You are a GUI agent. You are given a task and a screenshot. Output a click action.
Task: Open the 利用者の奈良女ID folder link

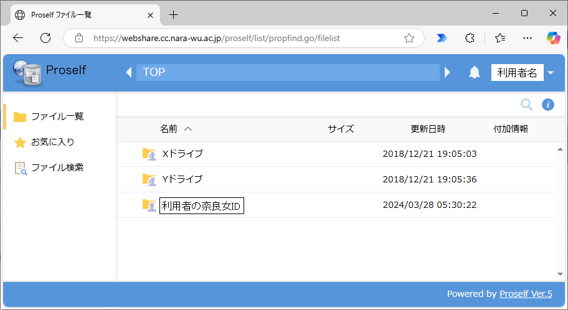[x=201, y=205]
